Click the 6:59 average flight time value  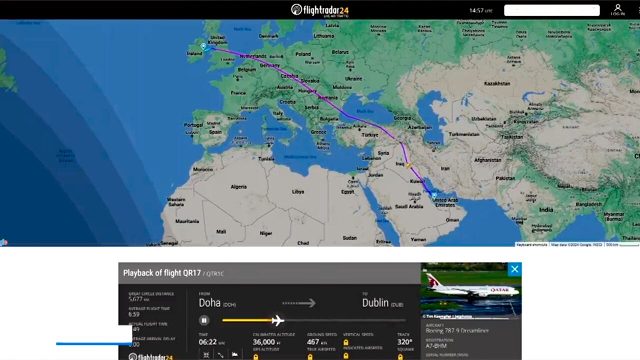pos(133,314)
